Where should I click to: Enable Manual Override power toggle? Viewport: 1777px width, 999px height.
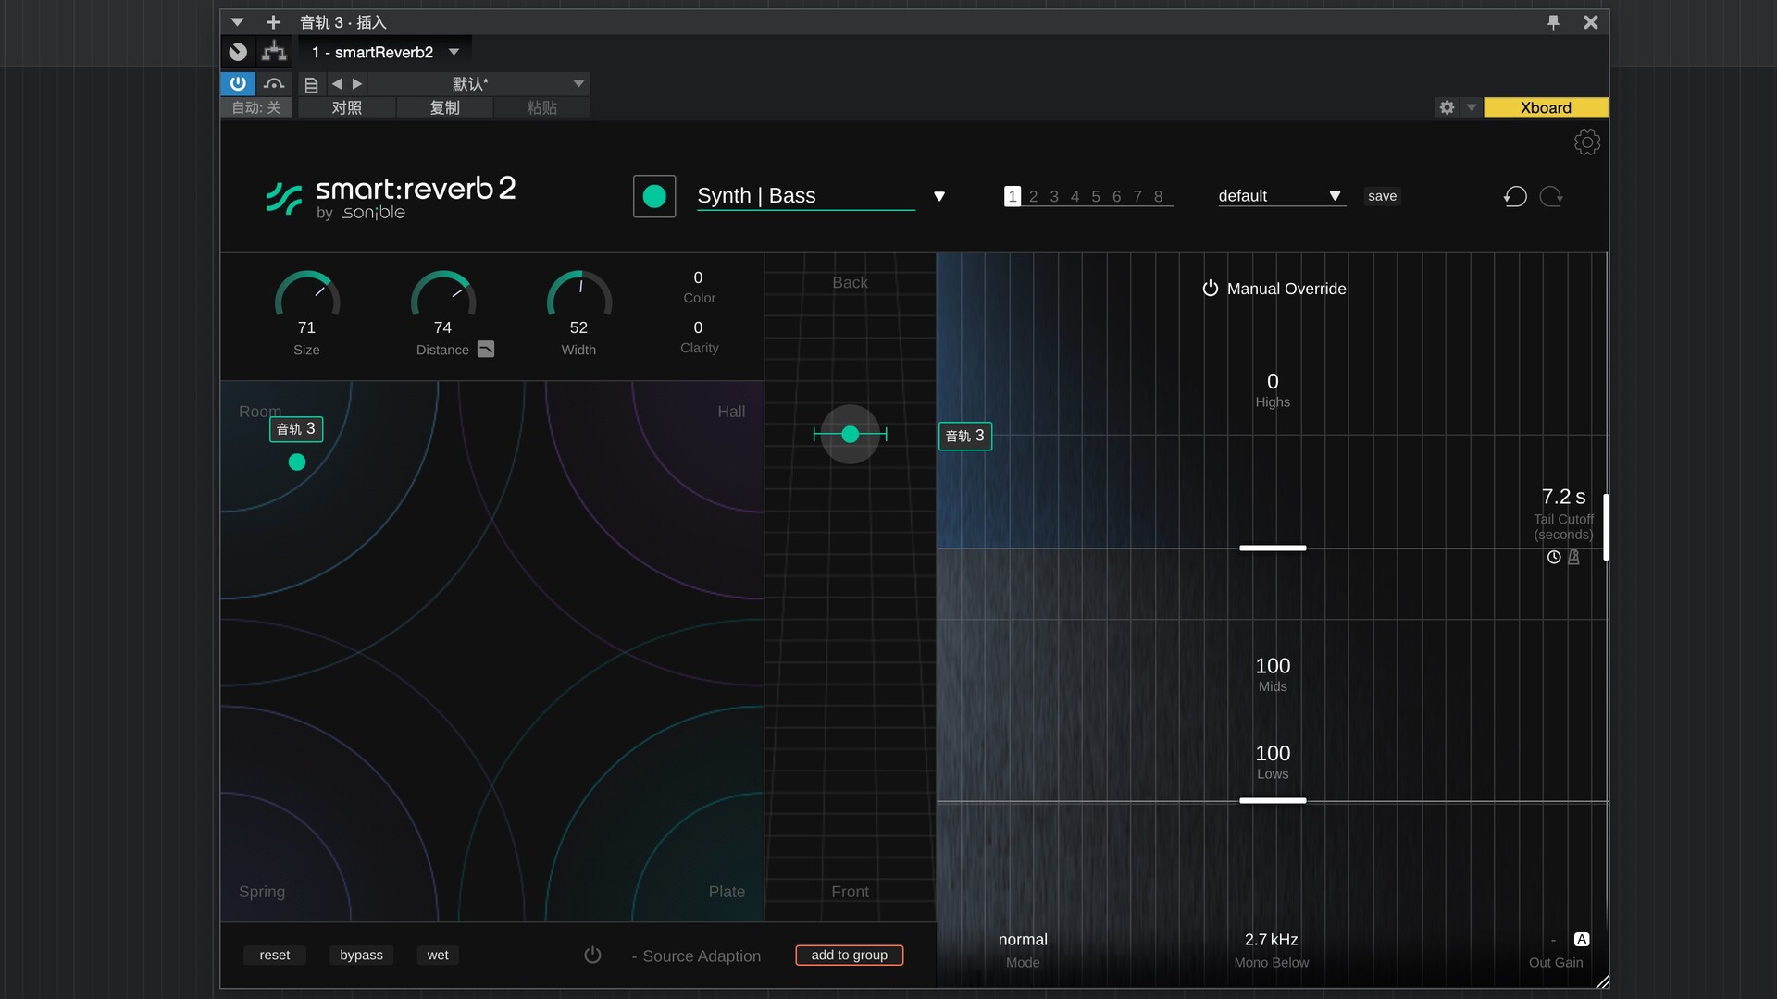pos(1210,289)
